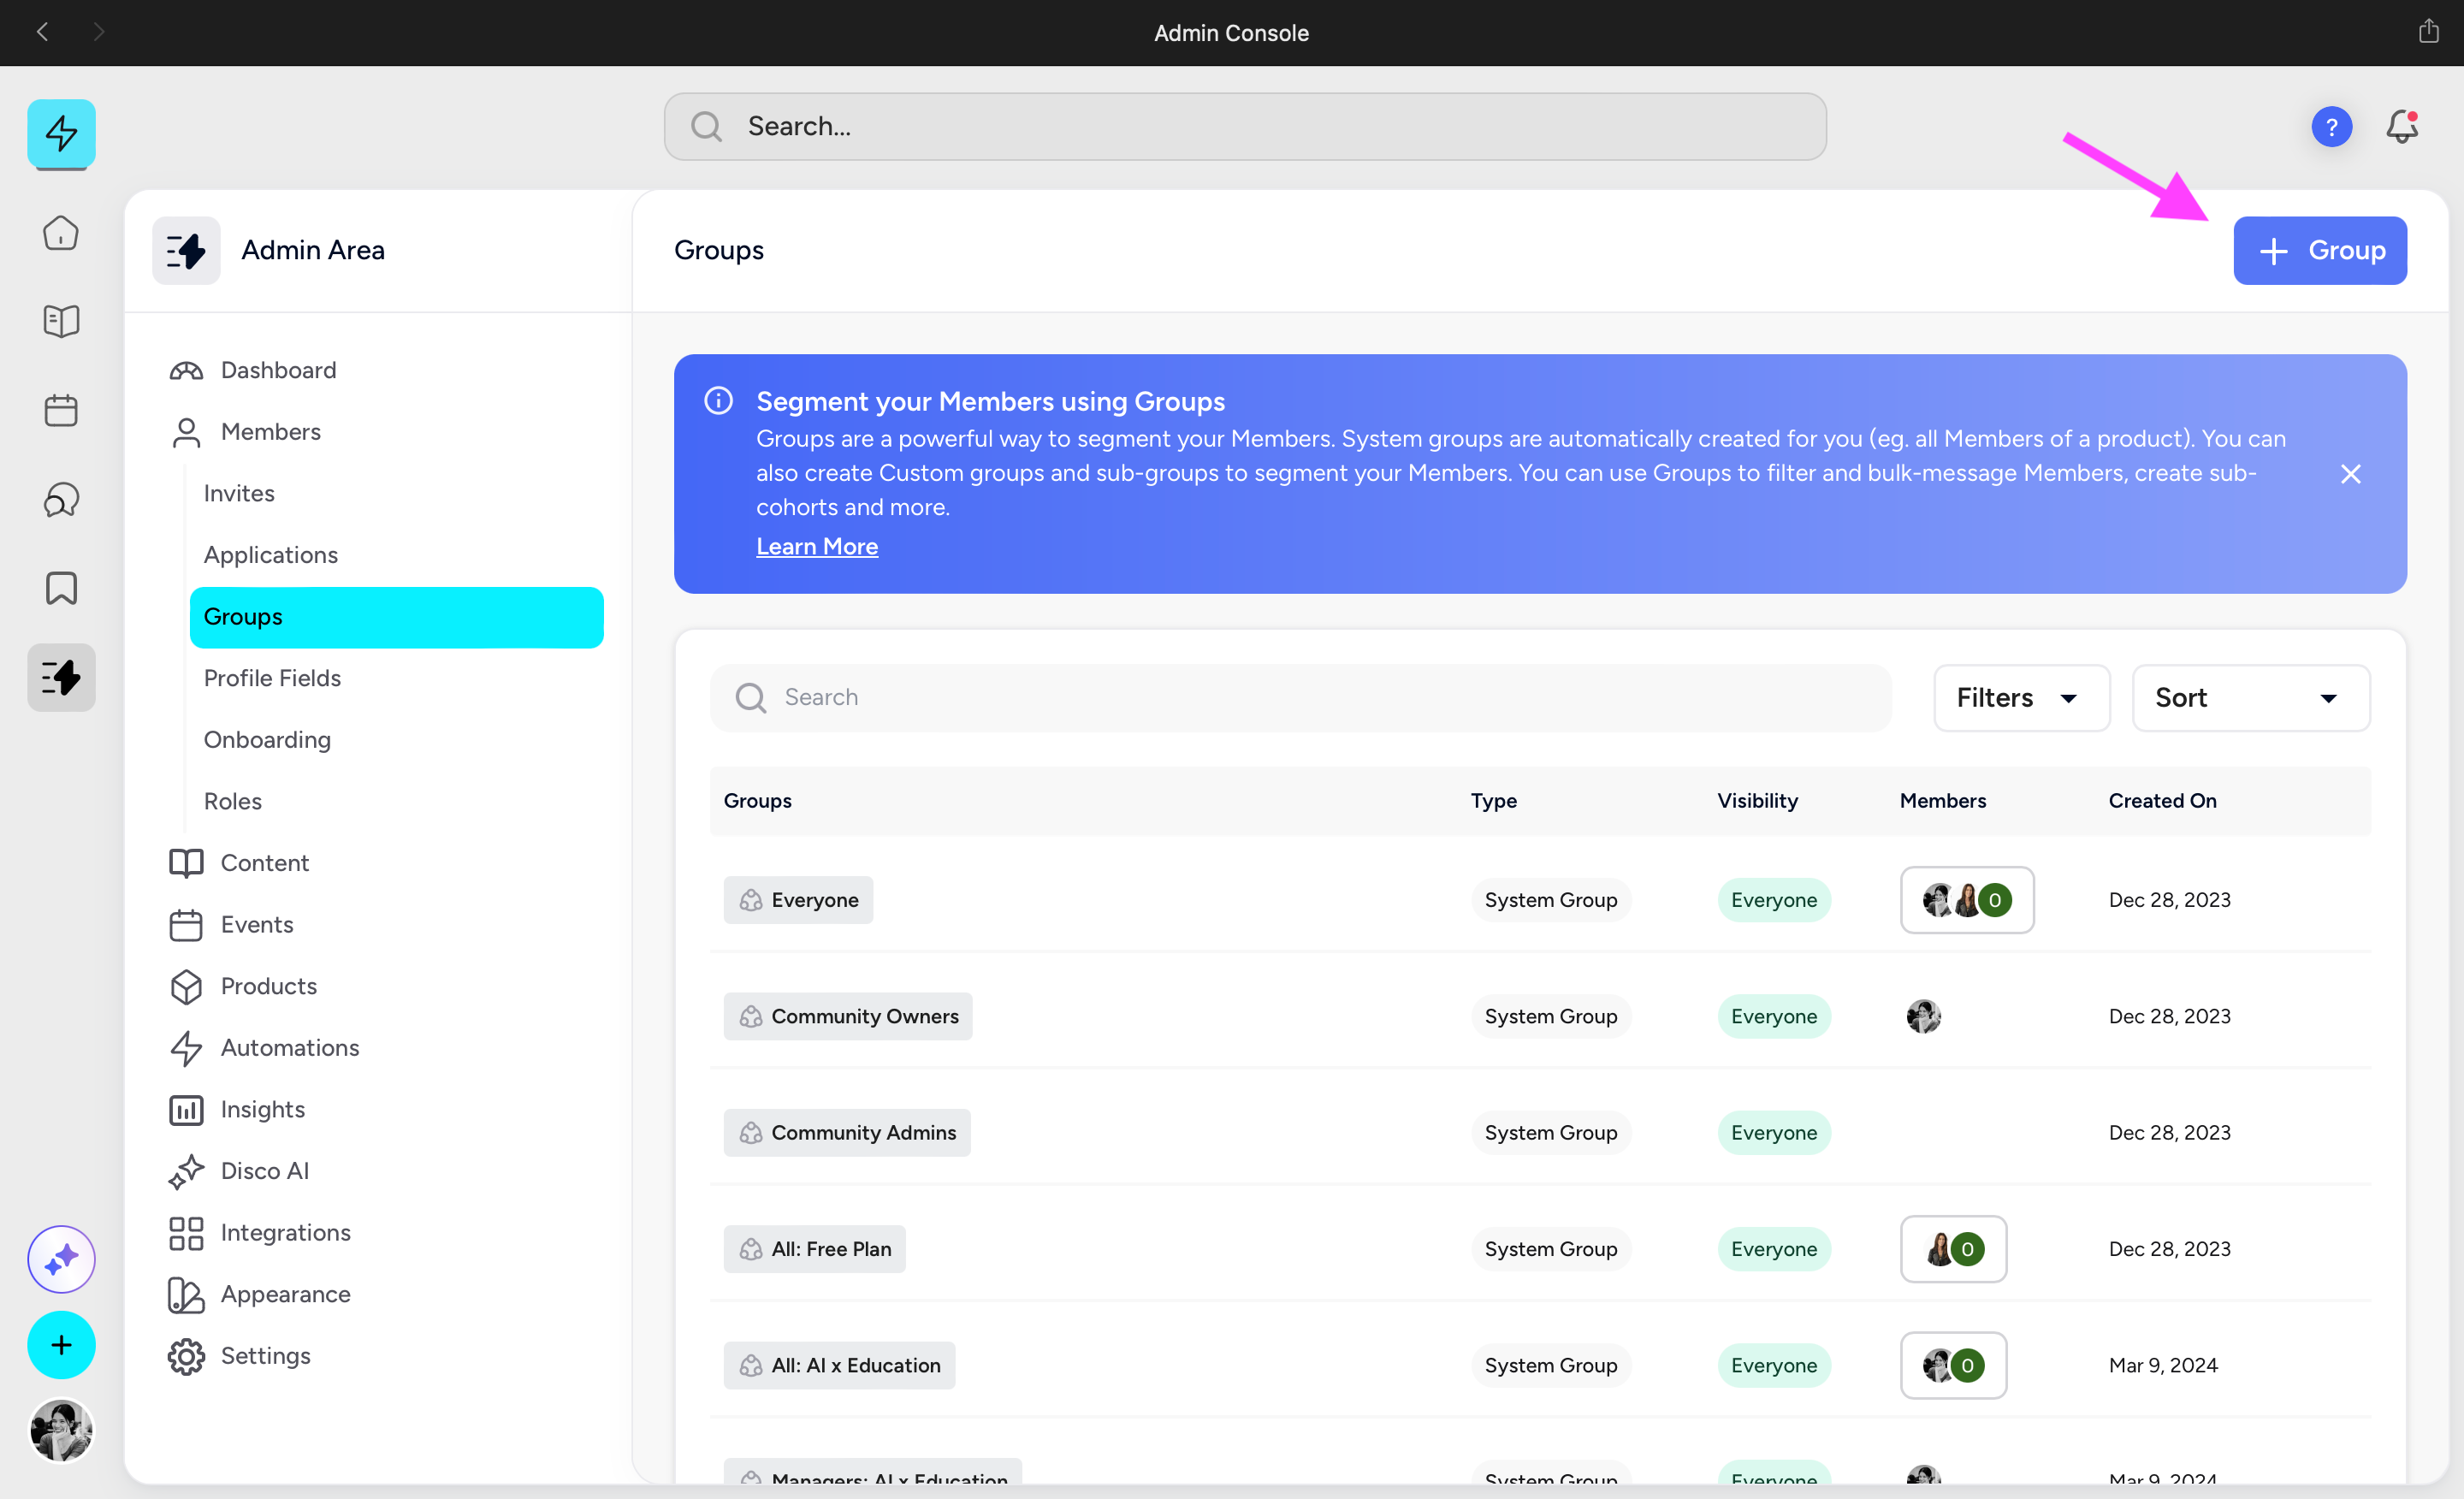Click the groups table Search field

coord(1300,698)
